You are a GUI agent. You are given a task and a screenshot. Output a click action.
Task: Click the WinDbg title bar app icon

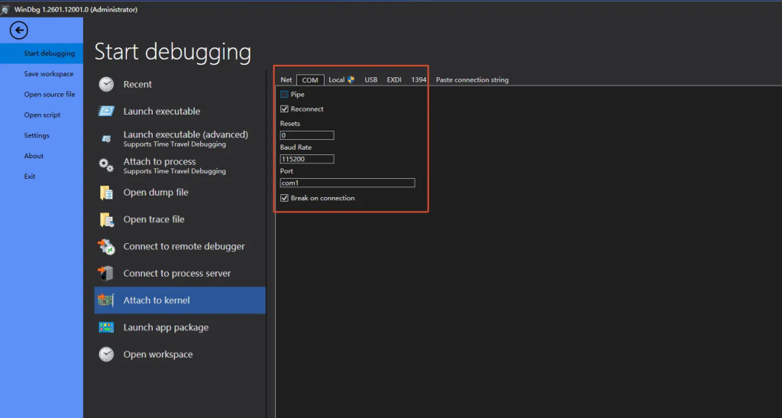pyautogui.click(x=5, y=9)
